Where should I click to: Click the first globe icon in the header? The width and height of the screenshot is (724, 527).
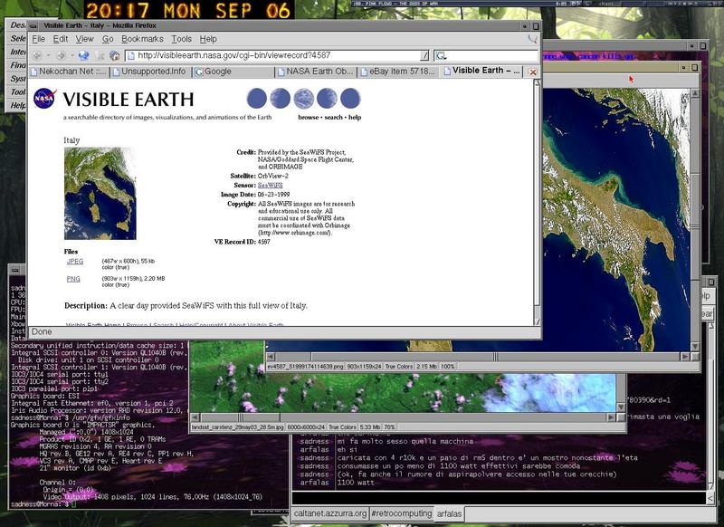[257, 99]
